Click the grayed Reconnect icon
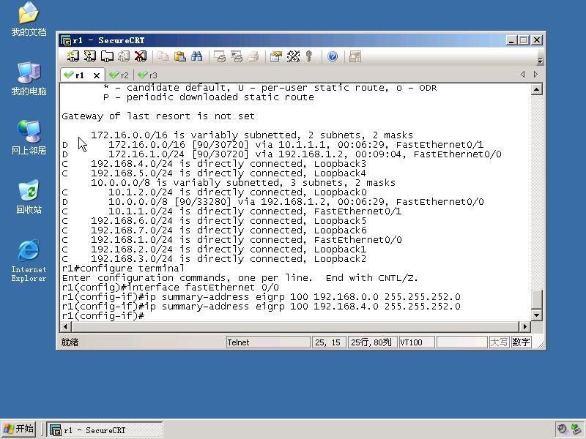Image resolution: width=586 pixels, height=439 pixels. point(124,56)
